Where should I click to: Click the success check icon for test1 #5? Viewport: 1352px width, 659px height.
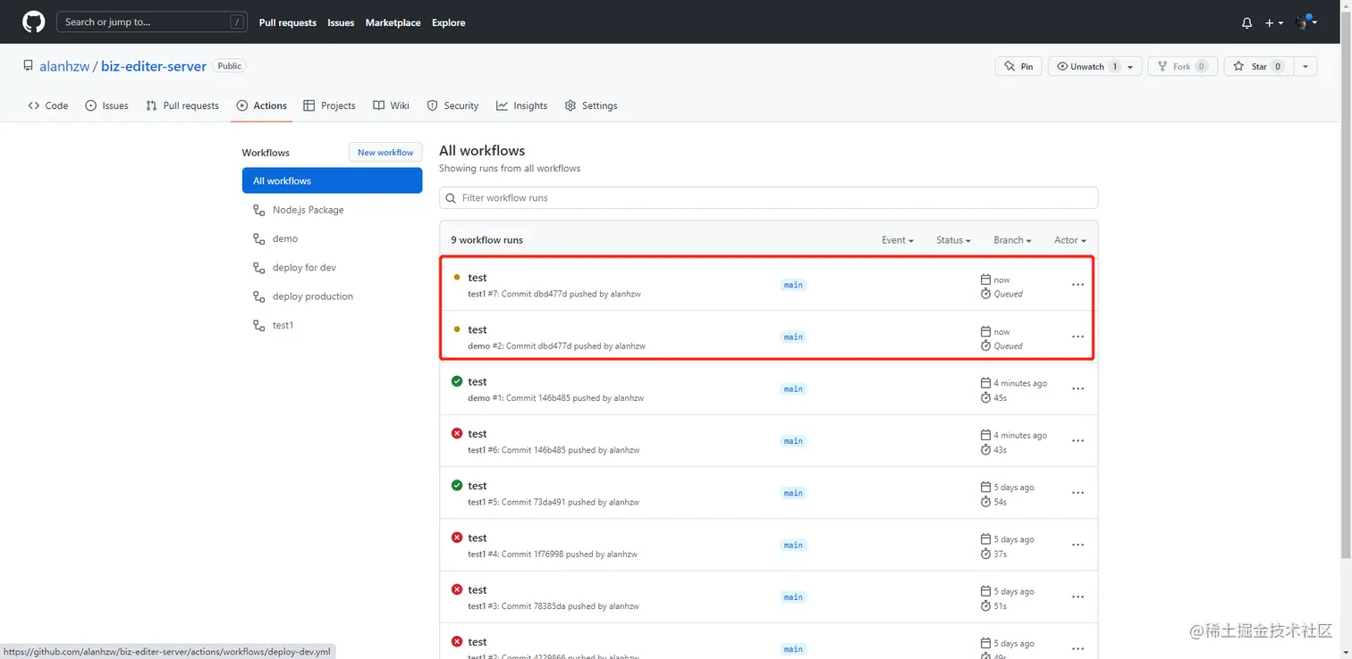[457, 485]
